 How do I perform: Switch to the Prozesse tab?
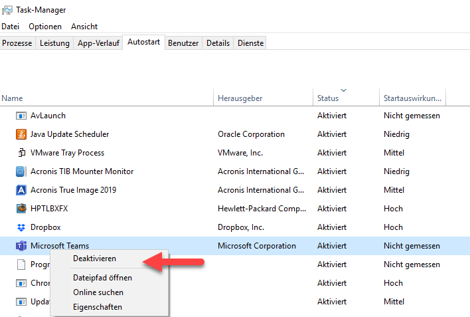tap(18, 43)
